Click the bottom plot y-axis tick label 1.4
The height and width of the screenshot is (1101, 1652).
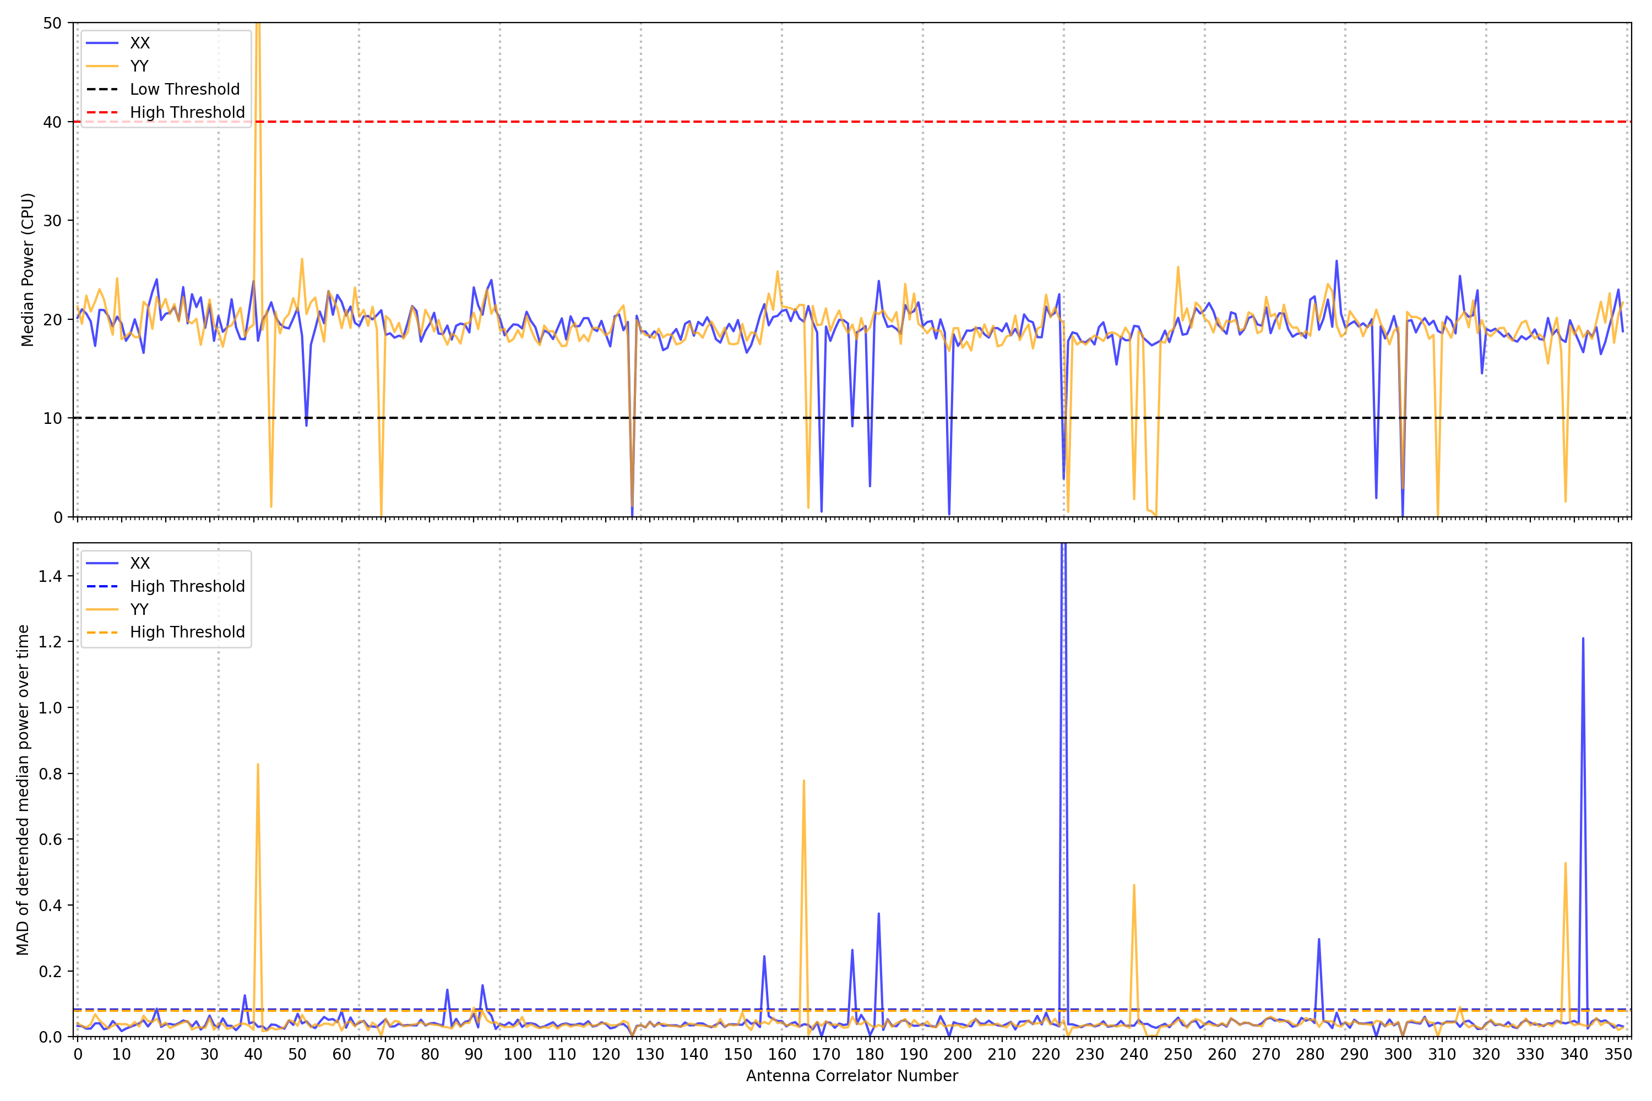tap(50, 576)
